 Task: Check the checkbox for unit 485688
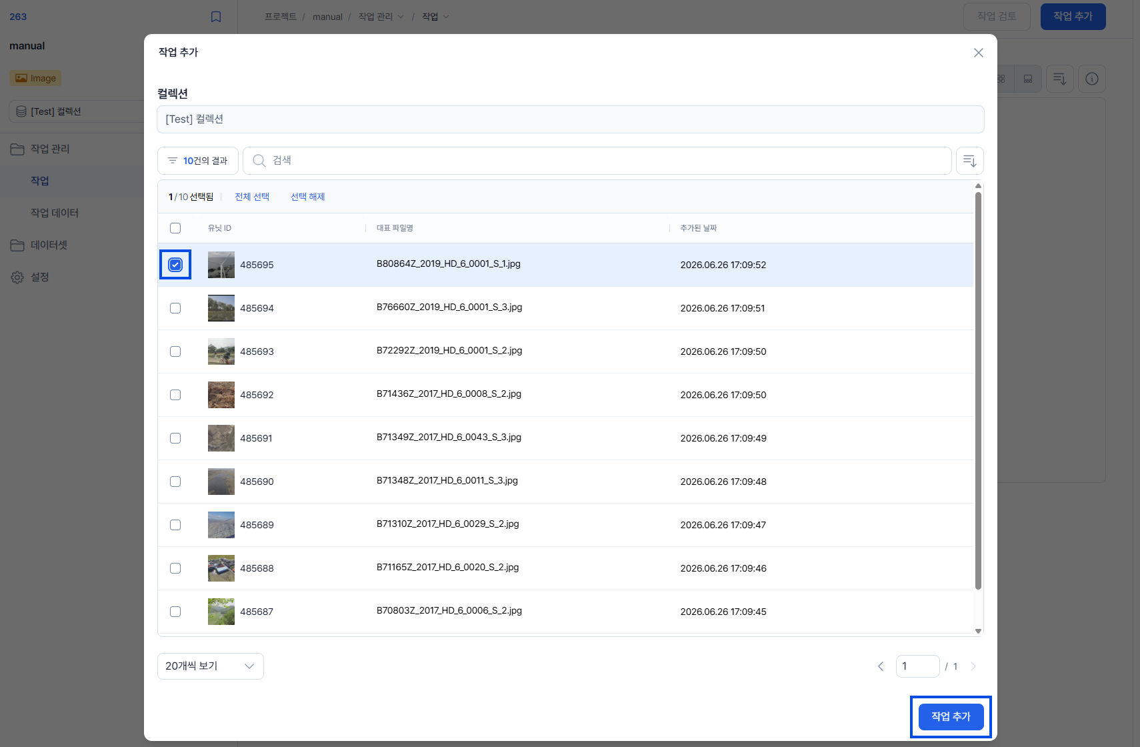pyautogui.click(x=175, y=568)
